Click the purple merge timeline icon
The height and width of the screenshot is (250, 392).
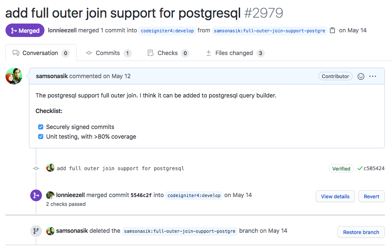point(36,195)
